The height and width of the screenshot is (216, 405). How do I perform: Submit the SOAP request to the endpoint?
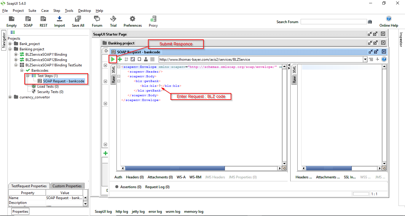(x=113, y=59)
